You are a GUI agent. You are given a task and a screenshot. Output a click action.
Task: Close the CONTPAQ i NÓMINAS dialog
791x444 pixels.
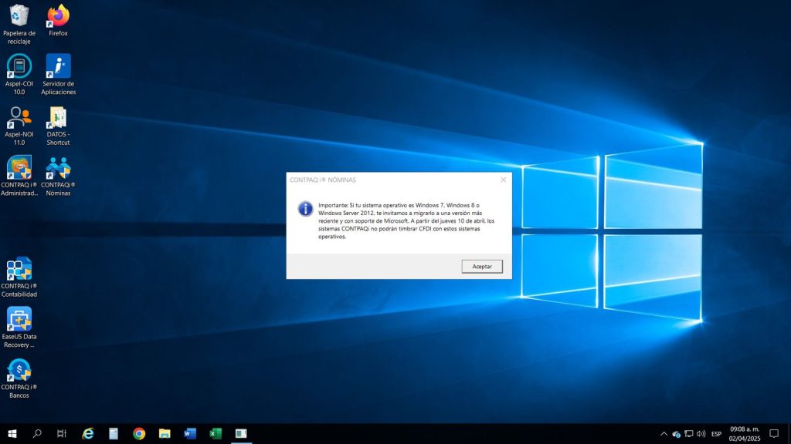point(503,180)
